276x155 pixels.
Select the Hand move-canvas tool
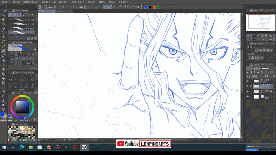click(3, 19)
